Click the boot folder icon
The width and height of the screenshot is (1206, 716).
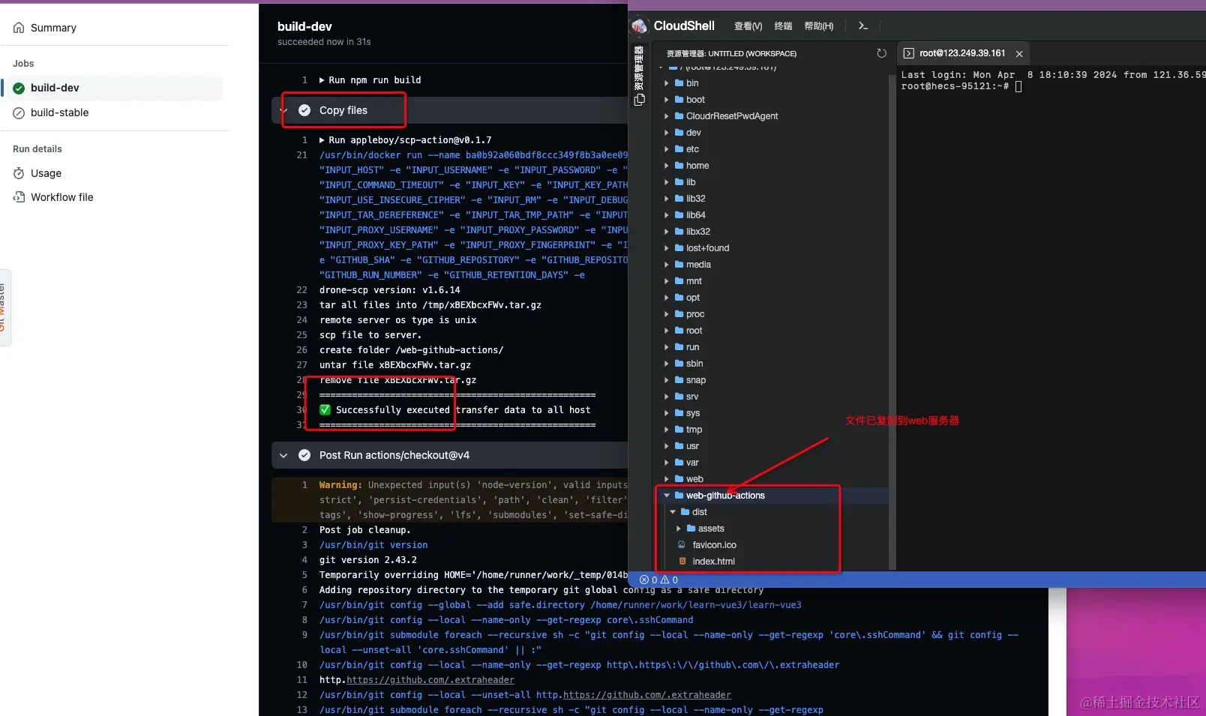pos(679,100)
